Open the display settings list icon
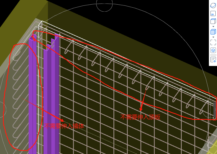Image resolution: width=217 pixels, height=154 pixels. click(x=213, y=59)
